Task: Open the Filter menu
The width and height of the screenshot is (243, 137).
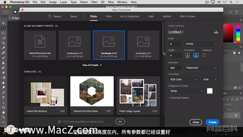Action: (94, 2)
